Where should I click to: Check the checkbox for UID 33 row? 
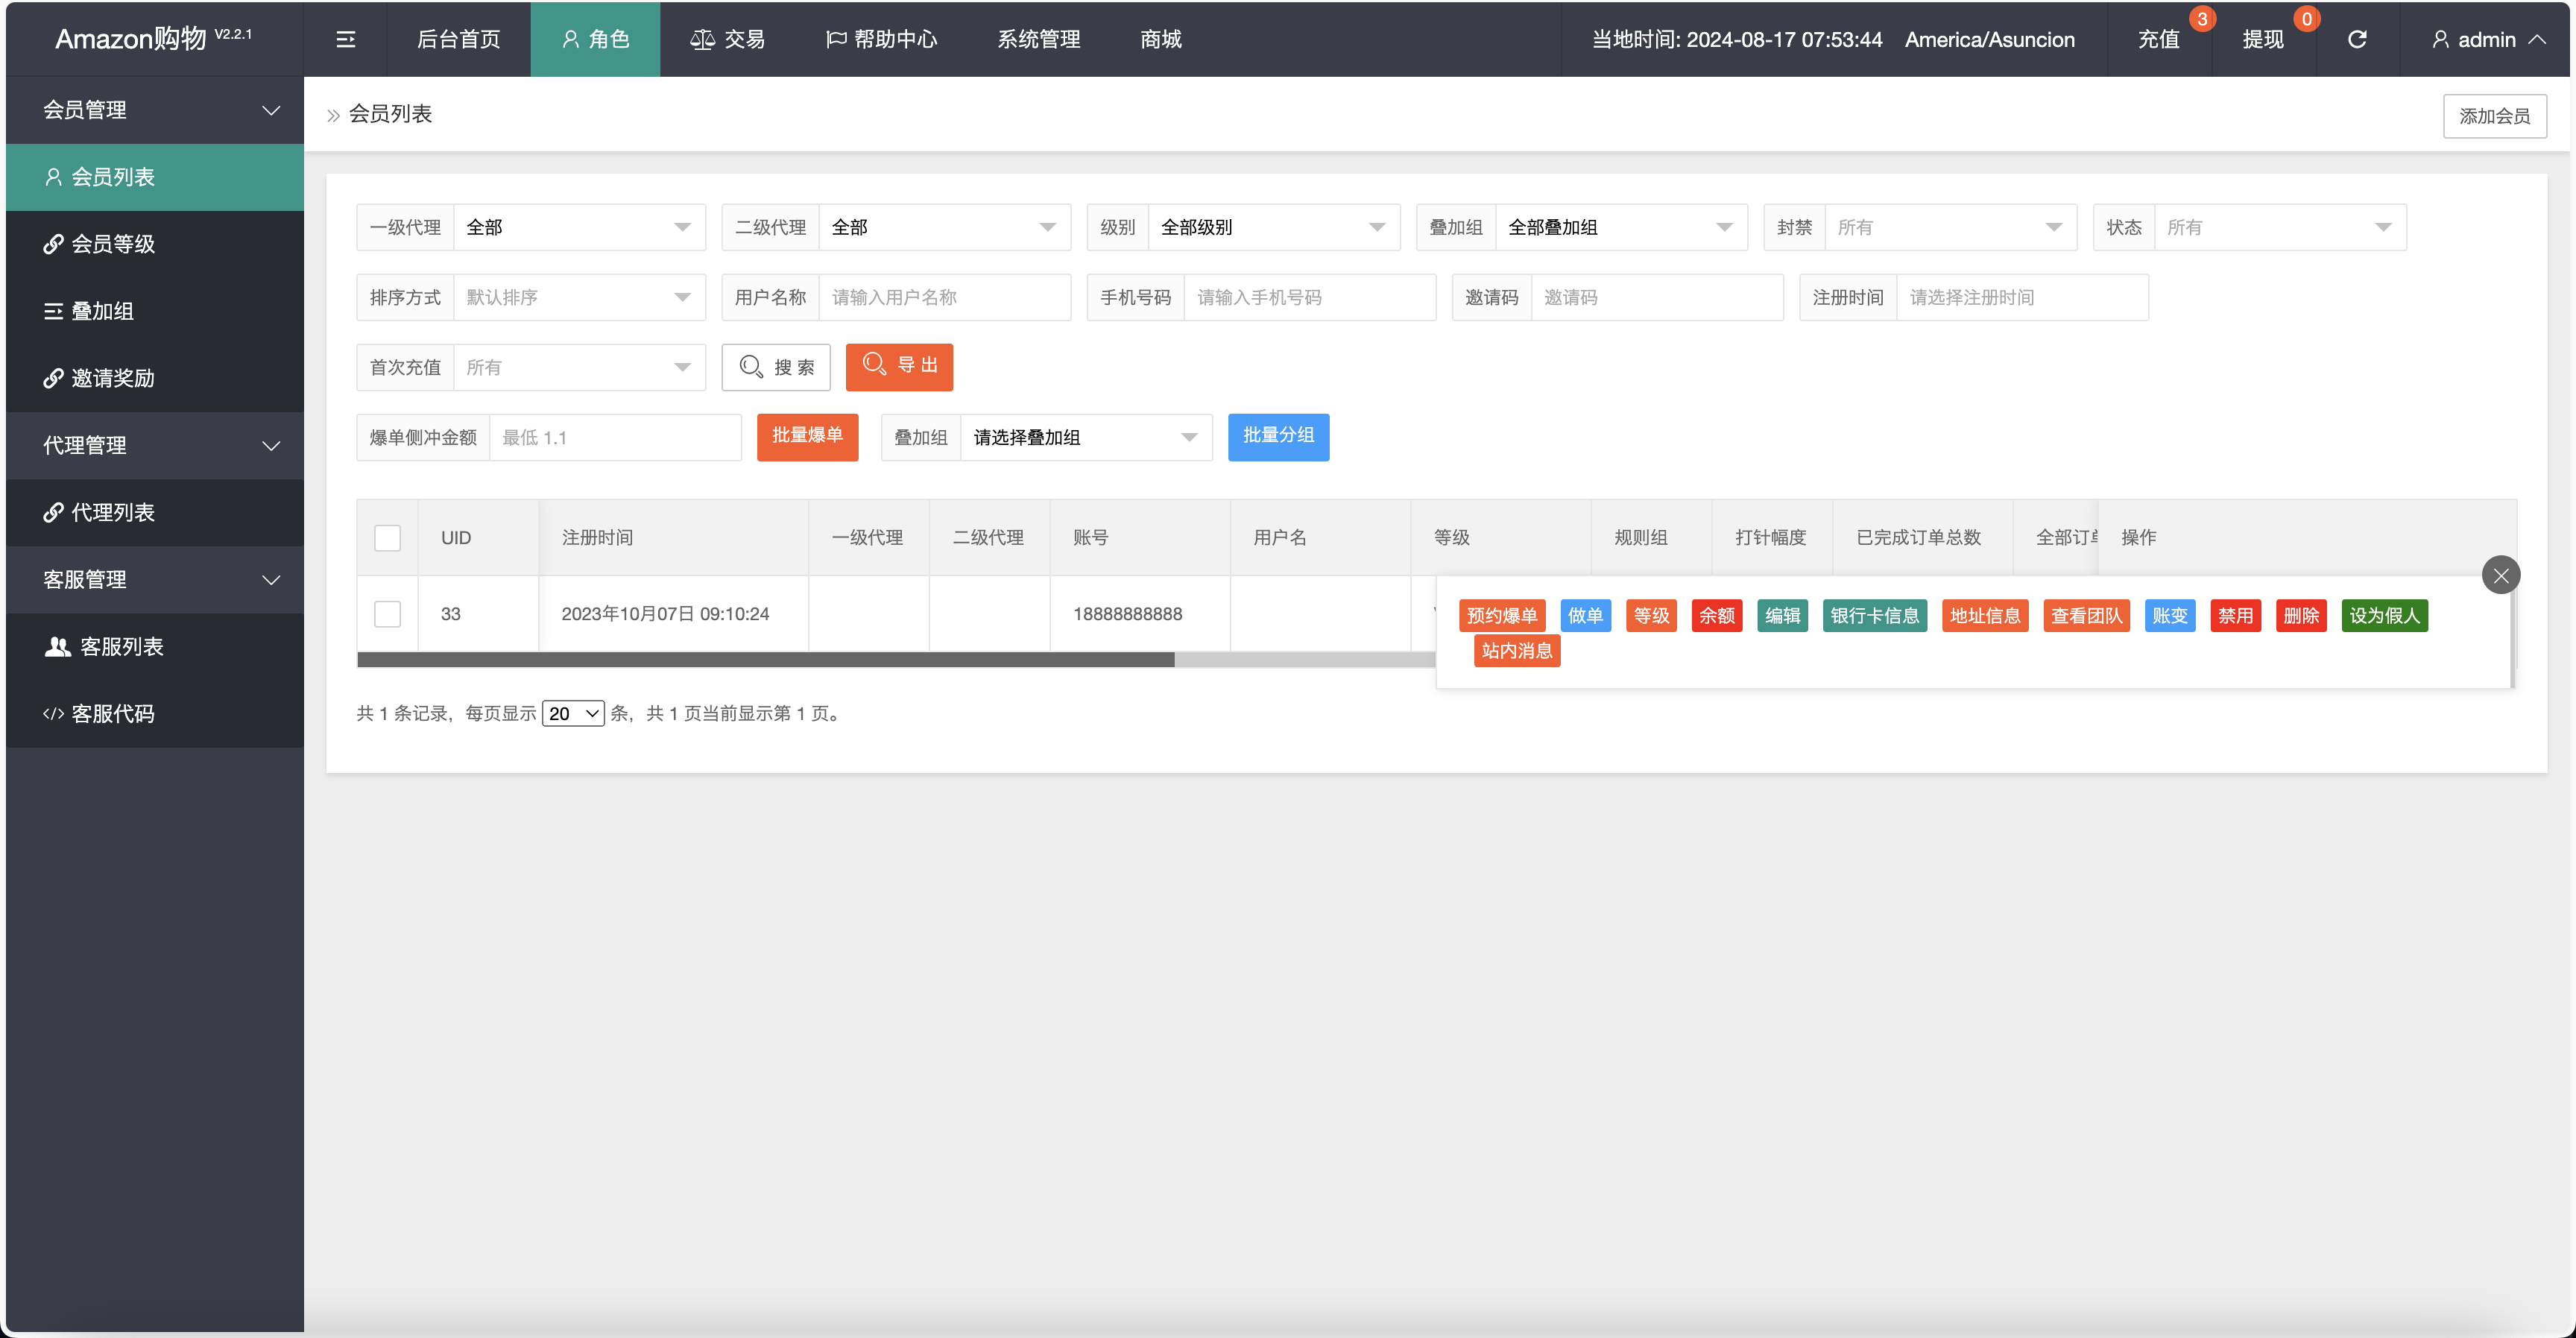pos(388,614)
